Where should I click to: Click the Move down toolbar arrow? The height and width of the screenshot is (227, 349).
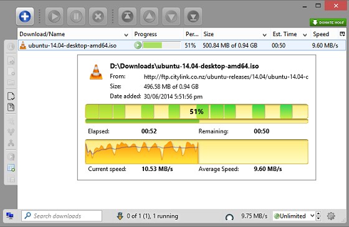[171, 16]
